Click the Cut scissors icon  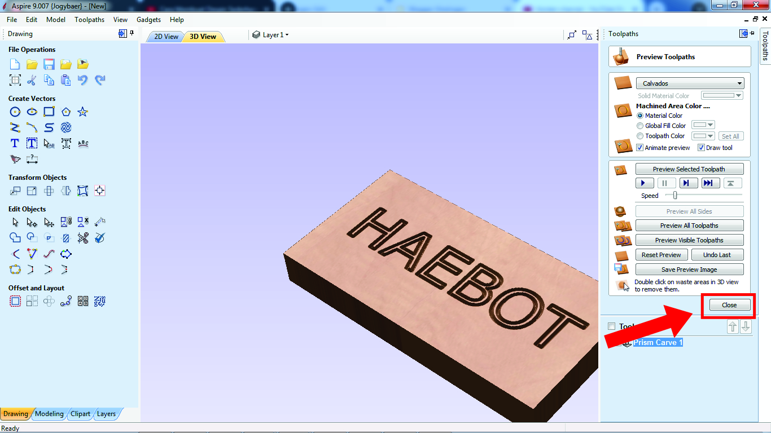(32, 80)
